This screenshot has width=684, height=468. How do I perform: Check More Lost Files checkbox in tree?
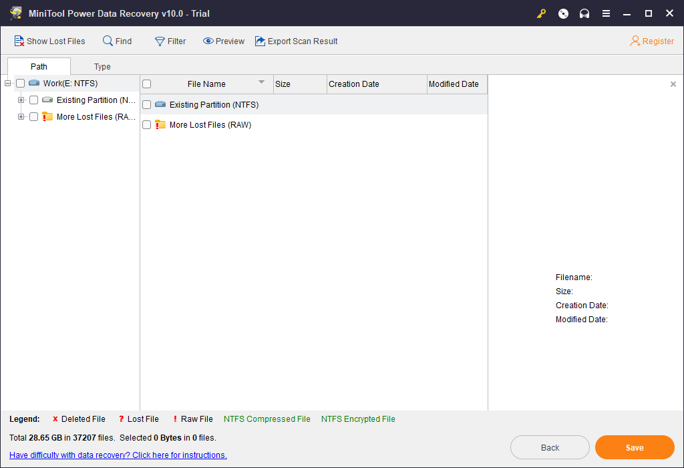[33, 116]
